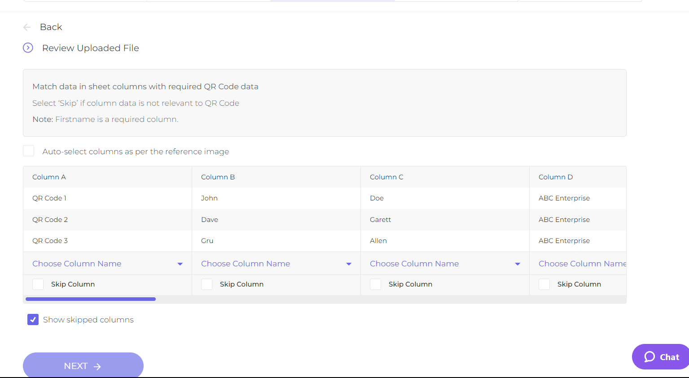Check Skip Column for Column A

tap(38, 284)
